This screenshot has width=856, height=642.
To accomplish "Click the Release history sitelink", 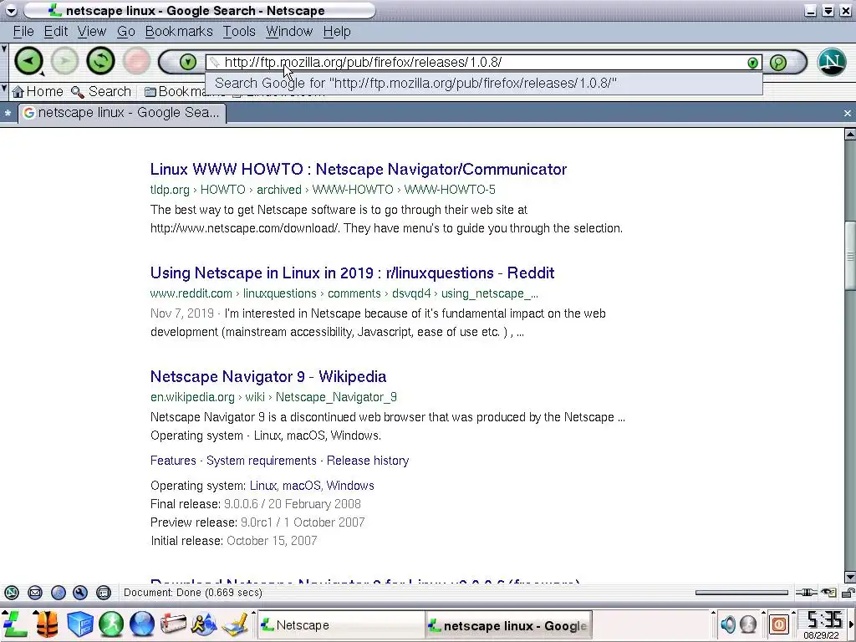I will [x=368, y=461].
